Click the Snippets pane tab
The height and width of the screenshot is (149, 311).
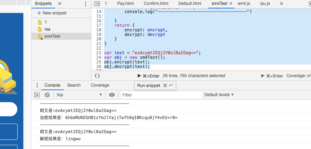43,4
